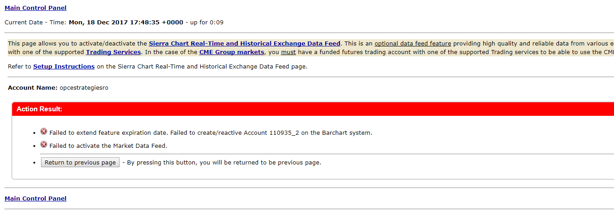
Task: Open the top Main Control Panel link
Action: [36, 8]
